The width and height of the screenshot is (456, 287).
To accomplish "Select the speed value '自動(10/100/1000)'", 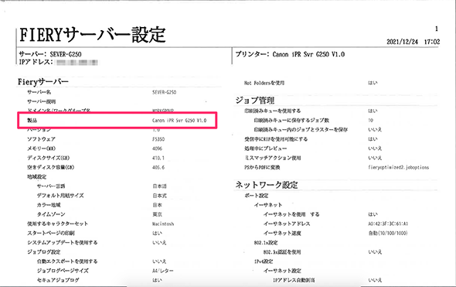I will point(388,233).
